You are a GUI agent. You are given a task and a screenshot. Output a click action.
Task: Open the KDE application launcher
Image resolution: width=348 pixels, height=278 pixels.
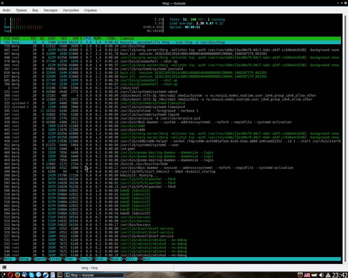point(3,275)
